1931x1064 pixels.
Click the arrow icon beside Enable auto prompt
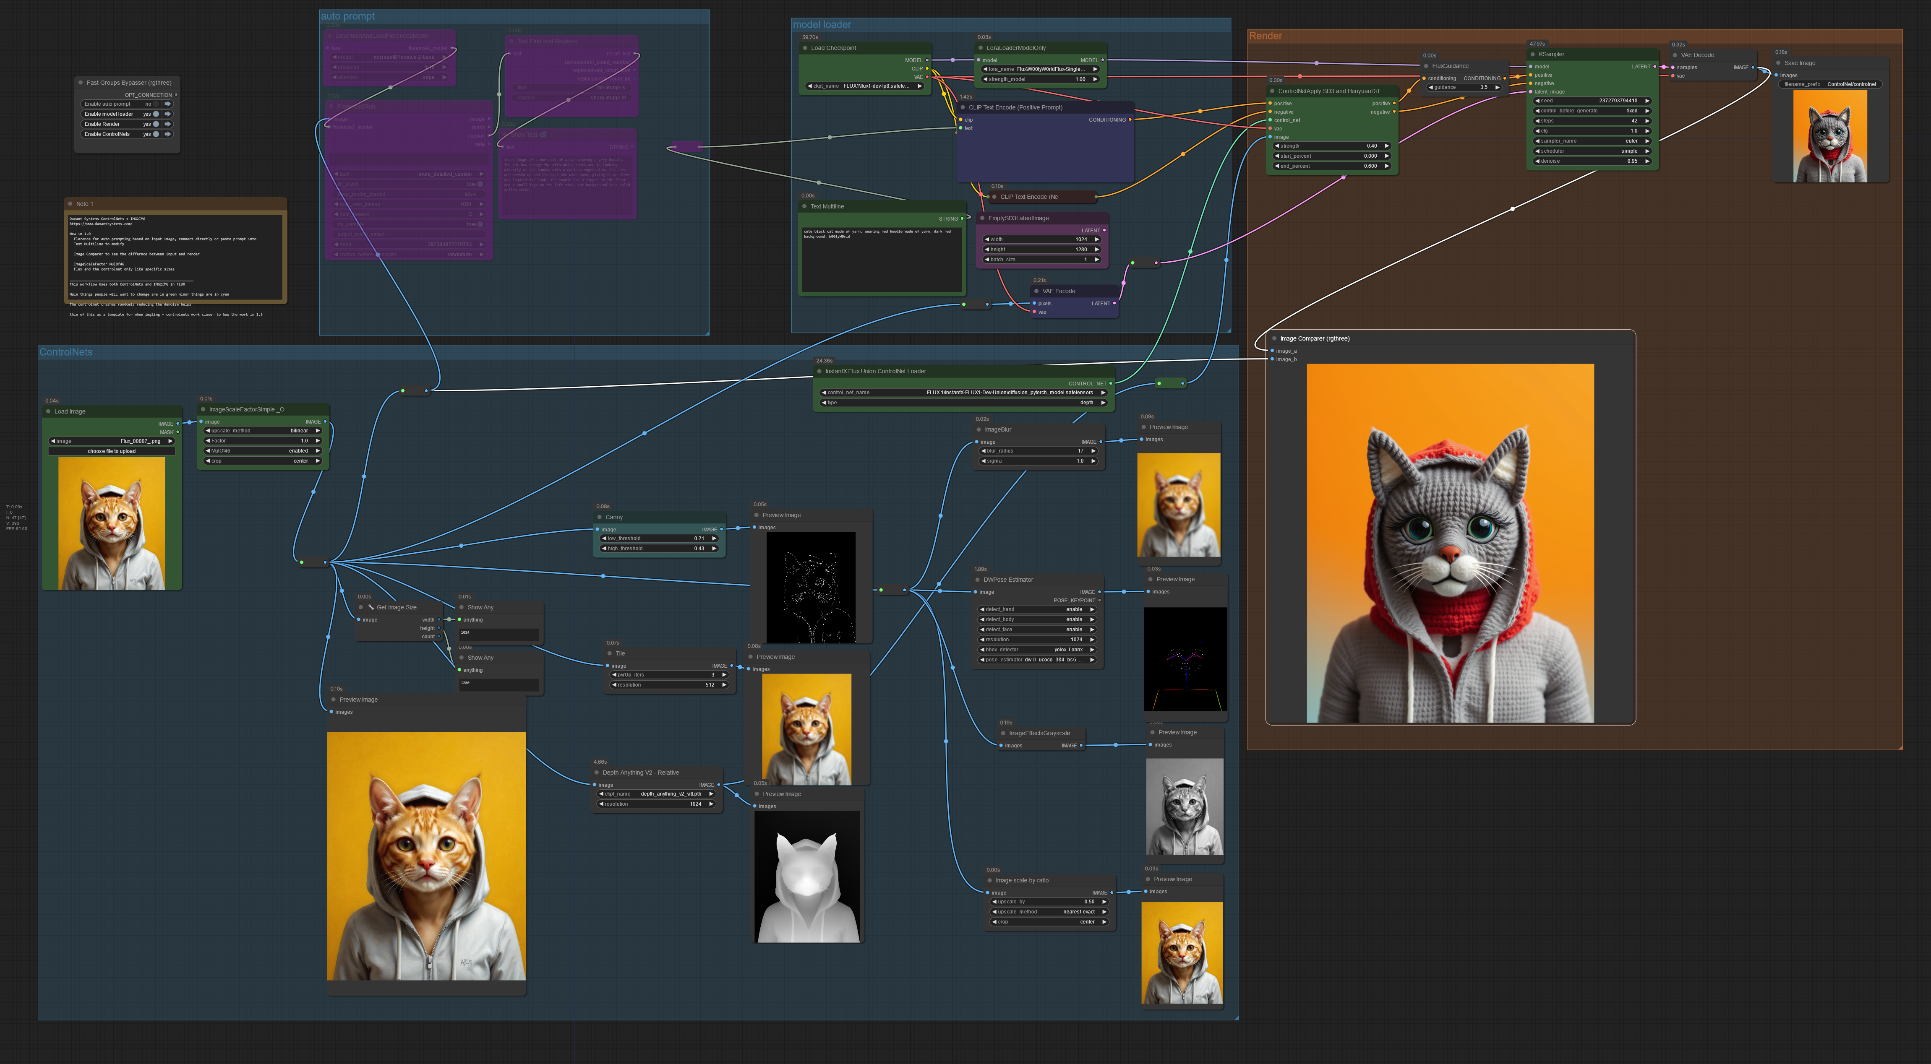tap(167, 104)
